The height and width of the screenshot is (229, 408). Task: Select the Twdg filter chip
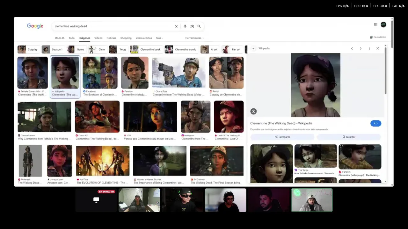click(118, 49)
